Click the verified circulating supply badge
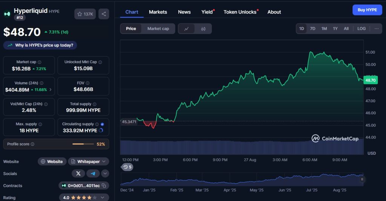Image resolution: width=386 pixels, height=201 pixels. pyautogui.click(x=103, y=124)
